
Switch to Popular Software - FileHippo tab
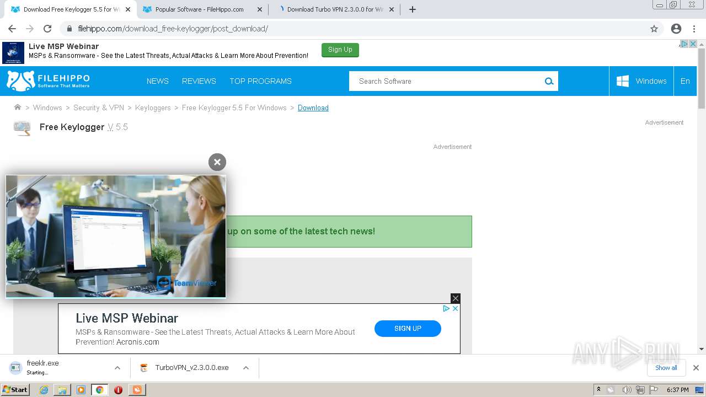point(200,9)
